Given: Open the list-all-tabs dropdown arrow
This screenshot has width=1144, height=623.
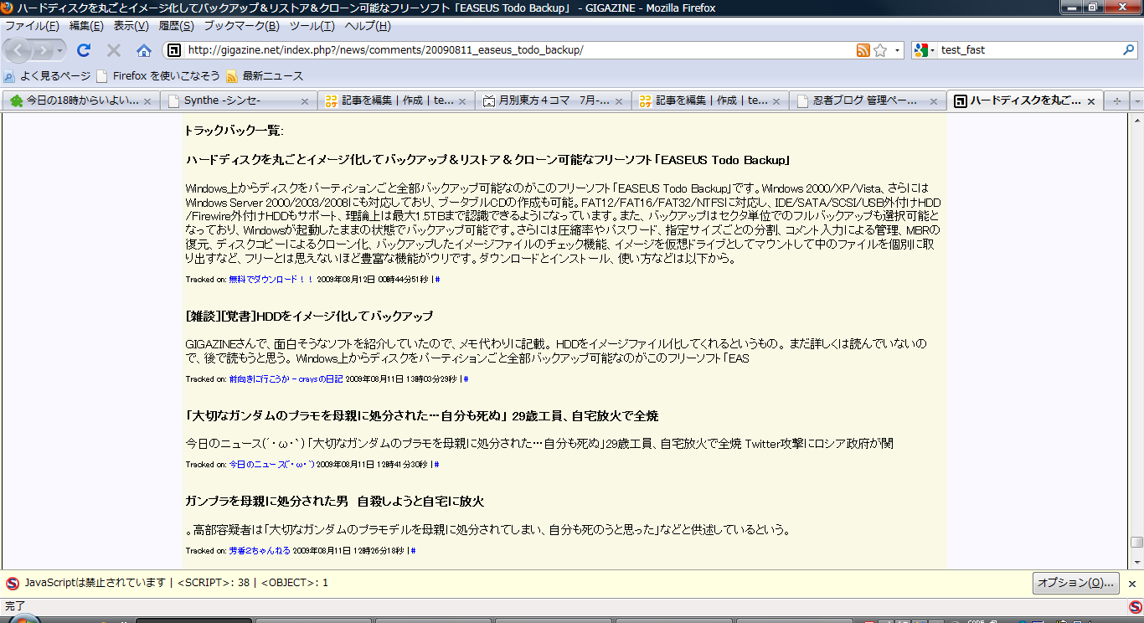Looking at the screenshot, I should coord(1136,100).
